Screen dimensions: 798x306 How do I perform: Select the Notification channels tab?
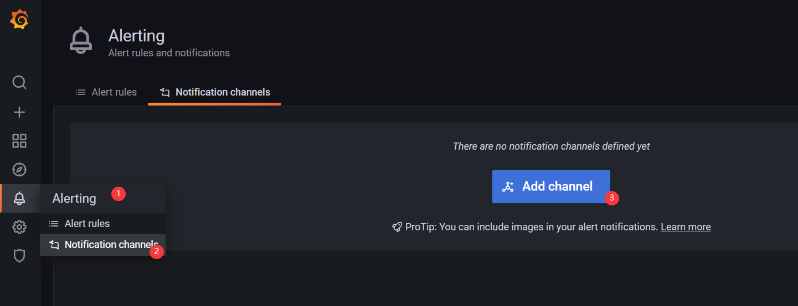215,92
